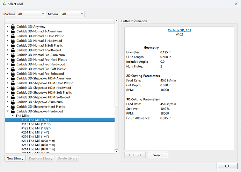Image resolution: width=241 pixels, height=172 pixels.
Task: Click the Duplicate Library button
Action: point(41,158)
